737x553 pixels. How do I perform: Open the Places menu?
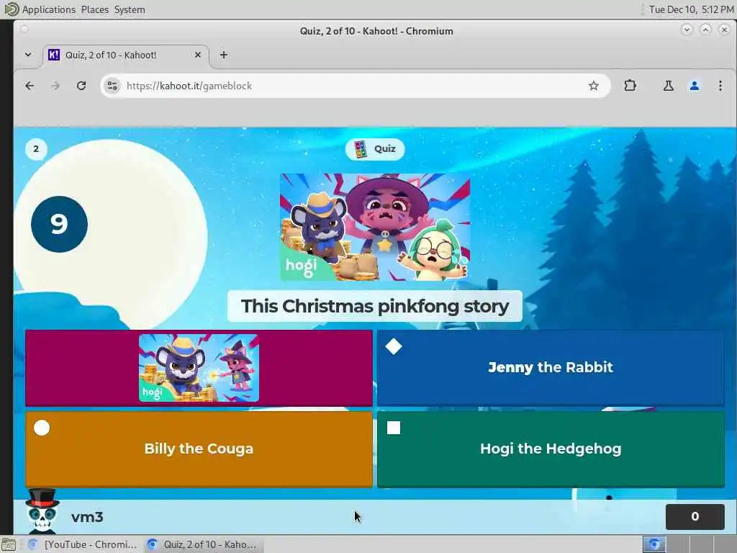coord(94,9)
